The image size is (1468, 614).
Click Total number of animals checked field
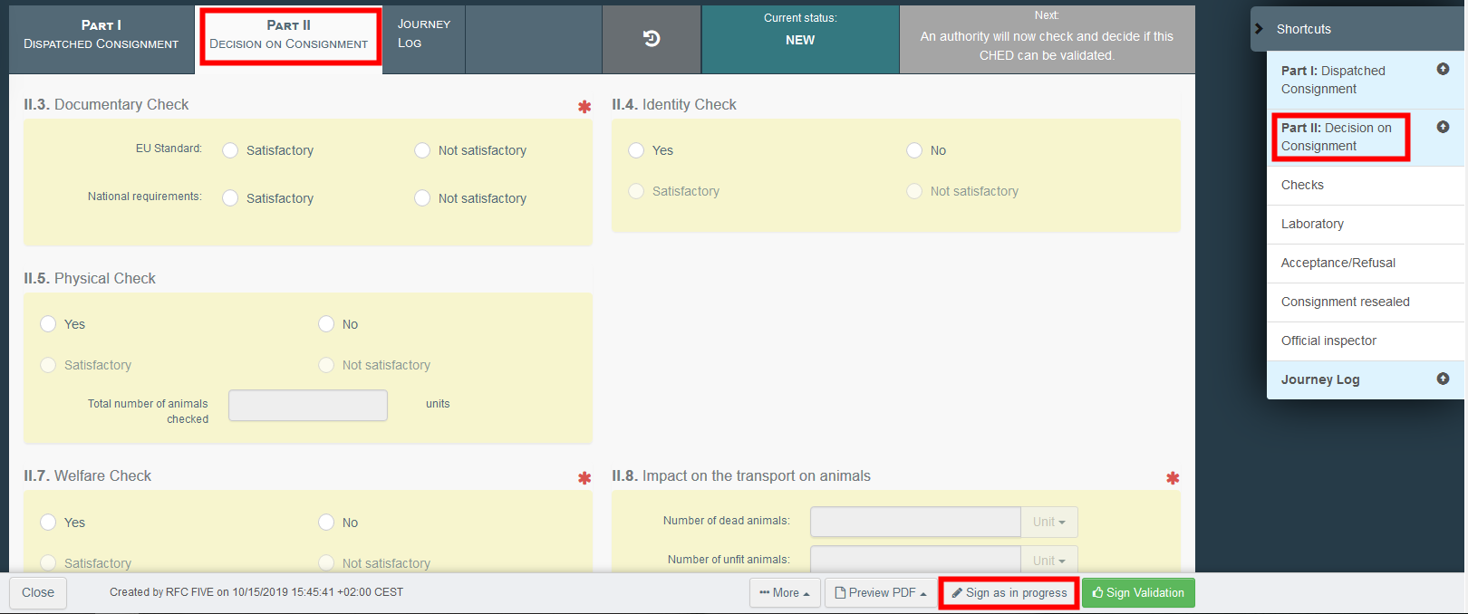[308, 406]
